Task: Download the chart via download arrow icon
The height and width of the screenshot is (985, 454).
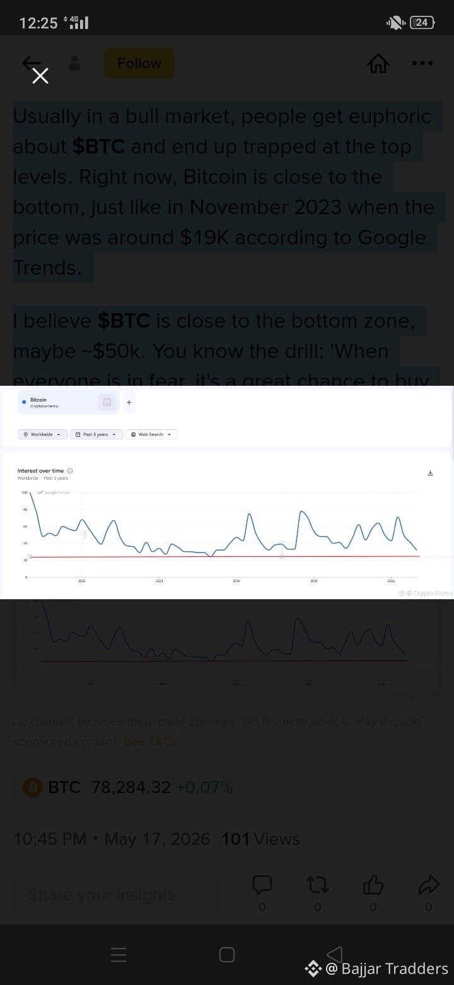Action: coord(431,473)
